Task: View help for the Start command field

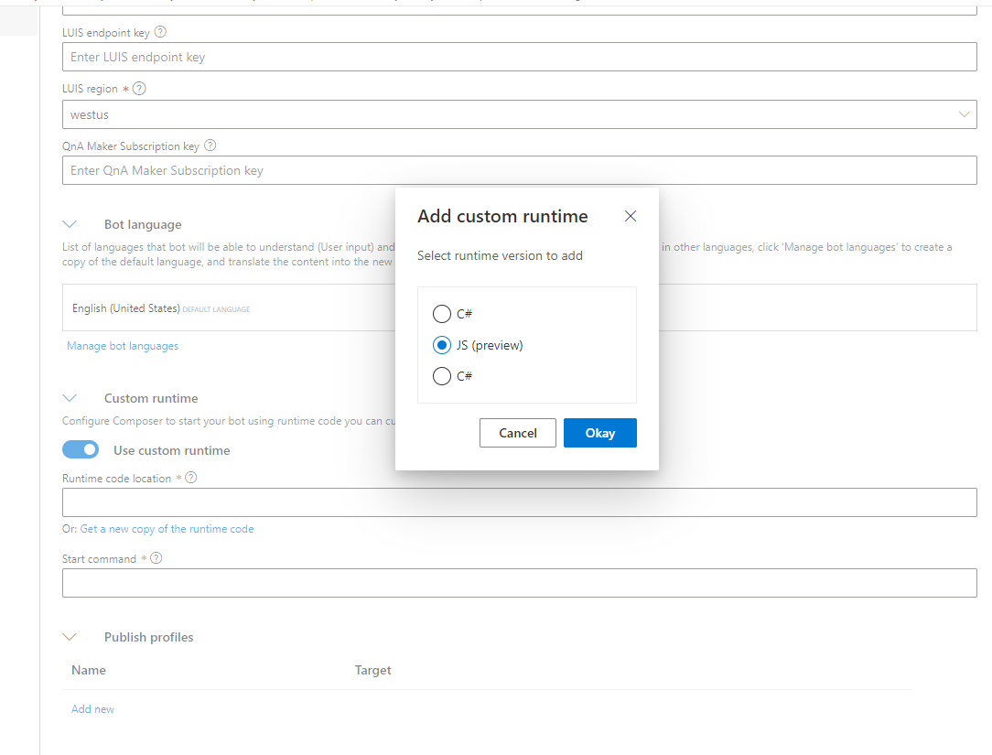Action: [156, 558]
